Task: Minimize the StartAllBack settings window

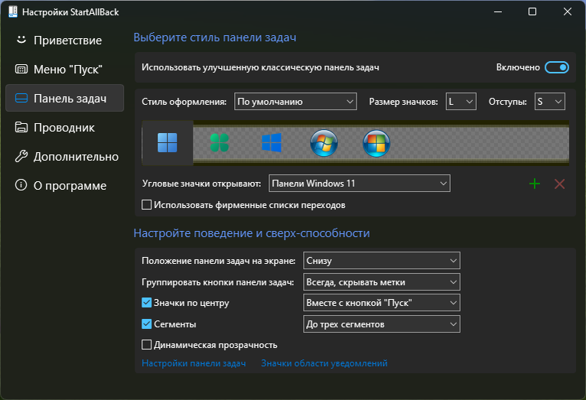Action: (x=498, y=11)
